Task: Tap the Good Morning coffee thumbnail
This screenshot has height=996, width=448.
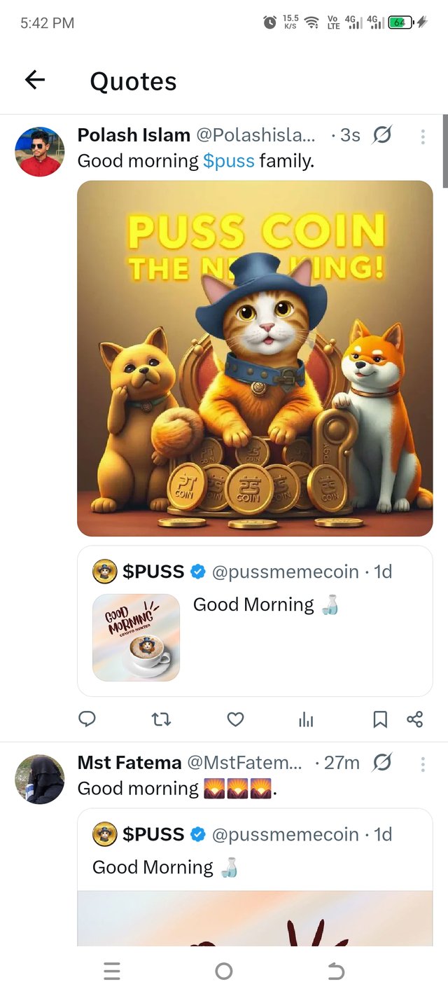Action: click(x=136, y=637)
